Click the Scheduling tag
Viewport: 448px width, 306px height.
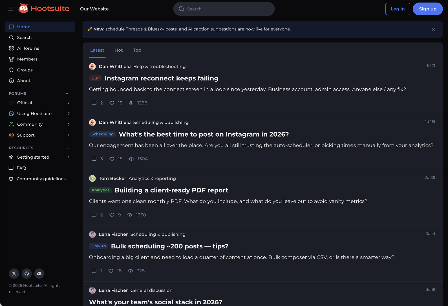click(x=103, y=134)
